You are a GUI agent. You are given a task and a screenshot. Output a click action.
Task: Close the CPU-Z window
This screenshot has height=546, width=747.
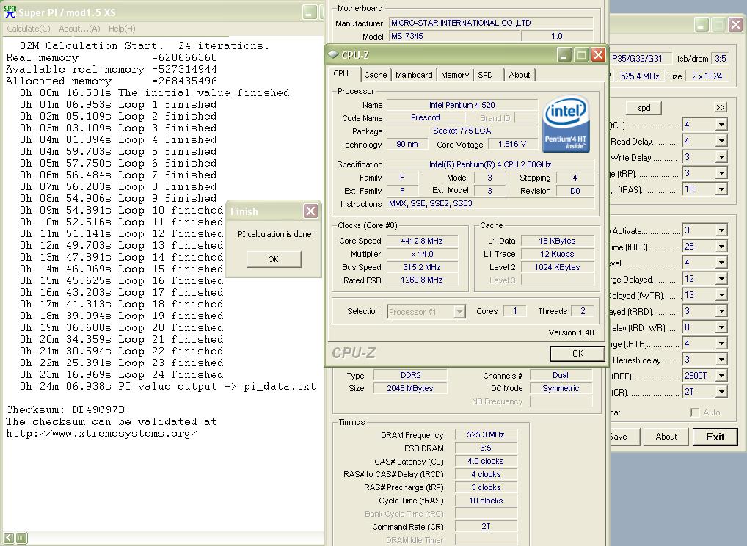(x=598, y=55)
